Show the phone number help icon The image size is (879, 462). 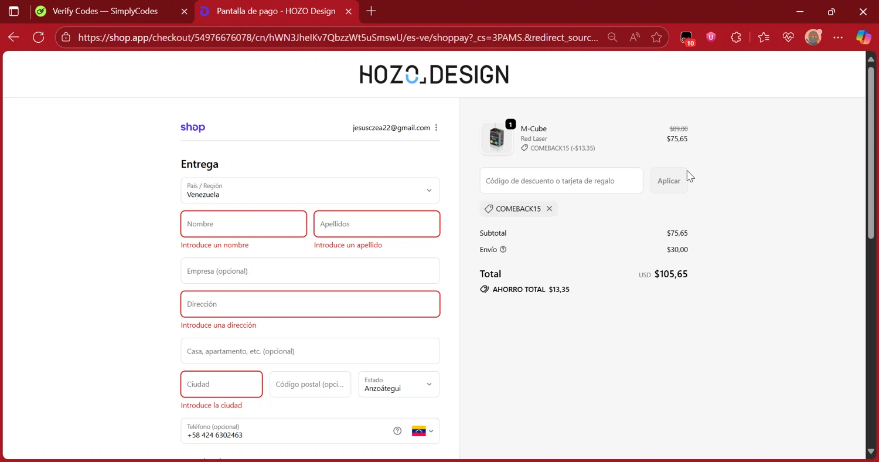[397, 431]
